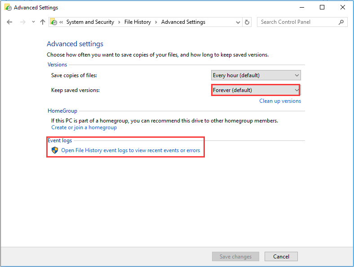Go back with the back arrow
This screenshot has width=354, height=267.
[x=9, y=22]
